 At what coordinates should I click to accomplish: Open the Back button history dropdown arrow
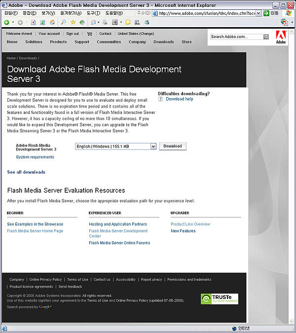(x=13, y=22)
